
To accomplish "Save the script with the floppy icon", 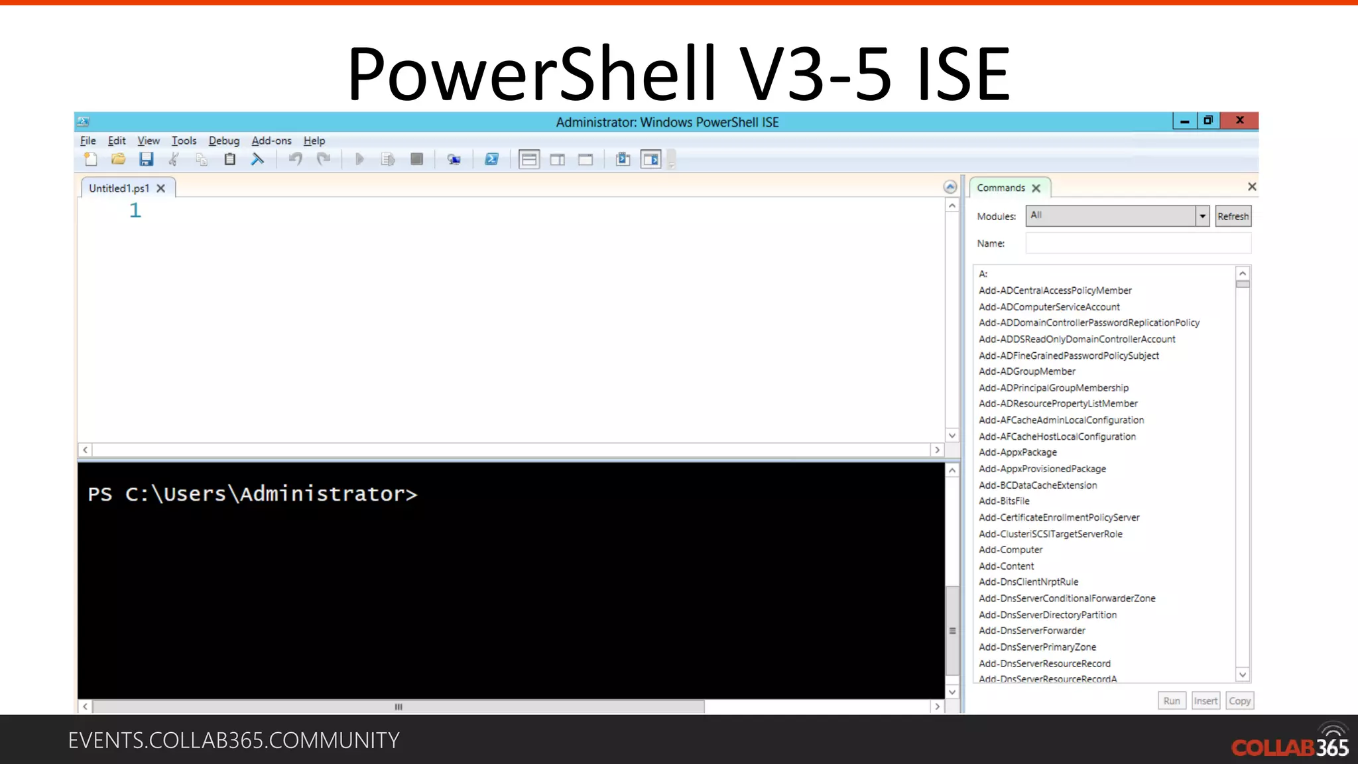I will click(147, 159).
